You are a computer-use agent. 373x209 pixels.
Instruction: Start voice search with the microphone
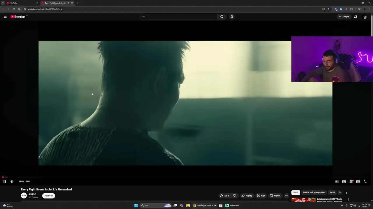coord(232,17)
